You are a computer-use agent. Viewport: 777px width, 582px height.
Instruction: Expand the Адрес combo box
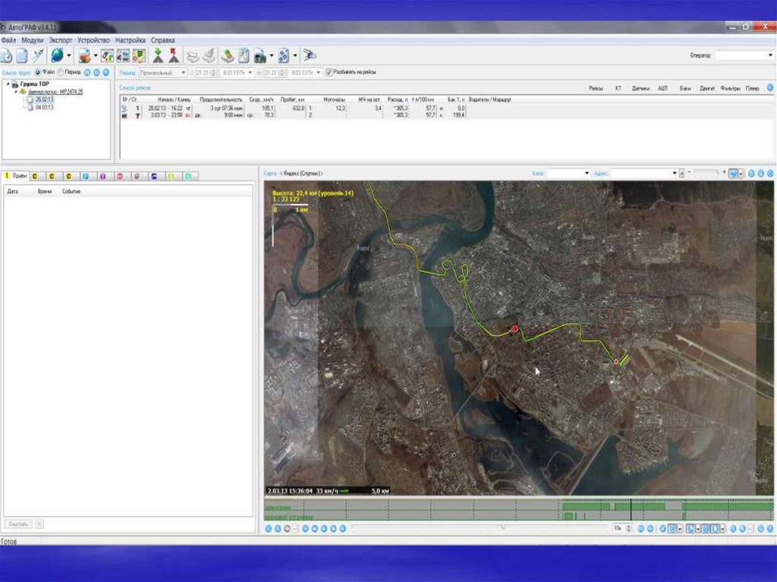pyautogui.click(x=675, y=174)
